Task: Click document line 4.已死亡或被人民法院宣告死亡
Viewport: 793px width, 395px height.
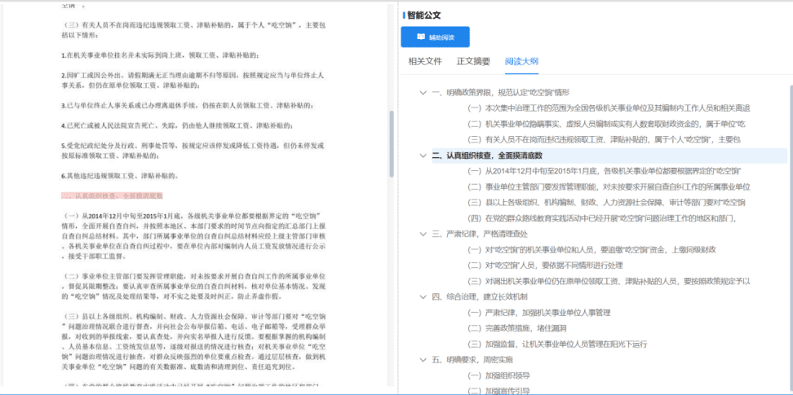Action: click(177, 125)
